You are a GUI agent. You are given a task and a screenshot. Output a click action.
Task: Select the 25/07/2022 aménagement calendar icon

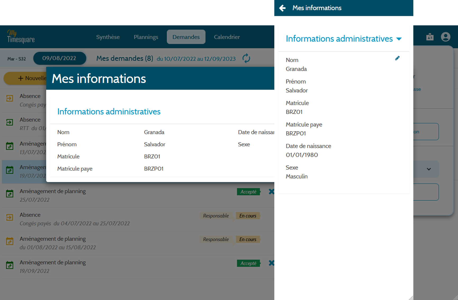(x=10, y=194)
